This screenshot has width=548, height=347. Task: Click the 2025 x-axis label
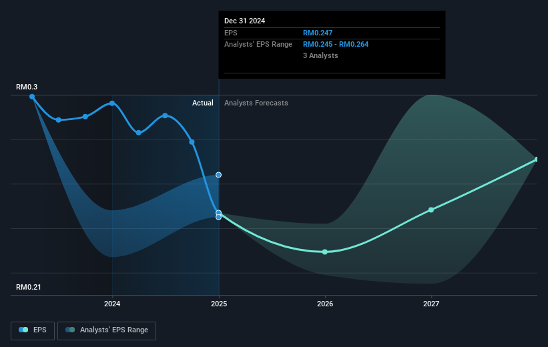pos(219,304)
